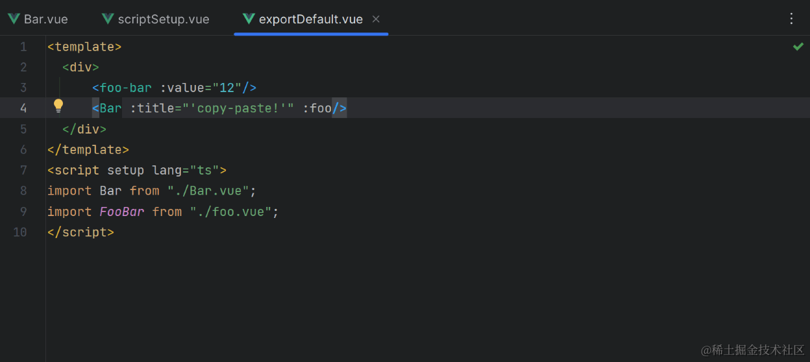Click the "./Bar.vue" import path

(x=208, y=191)
